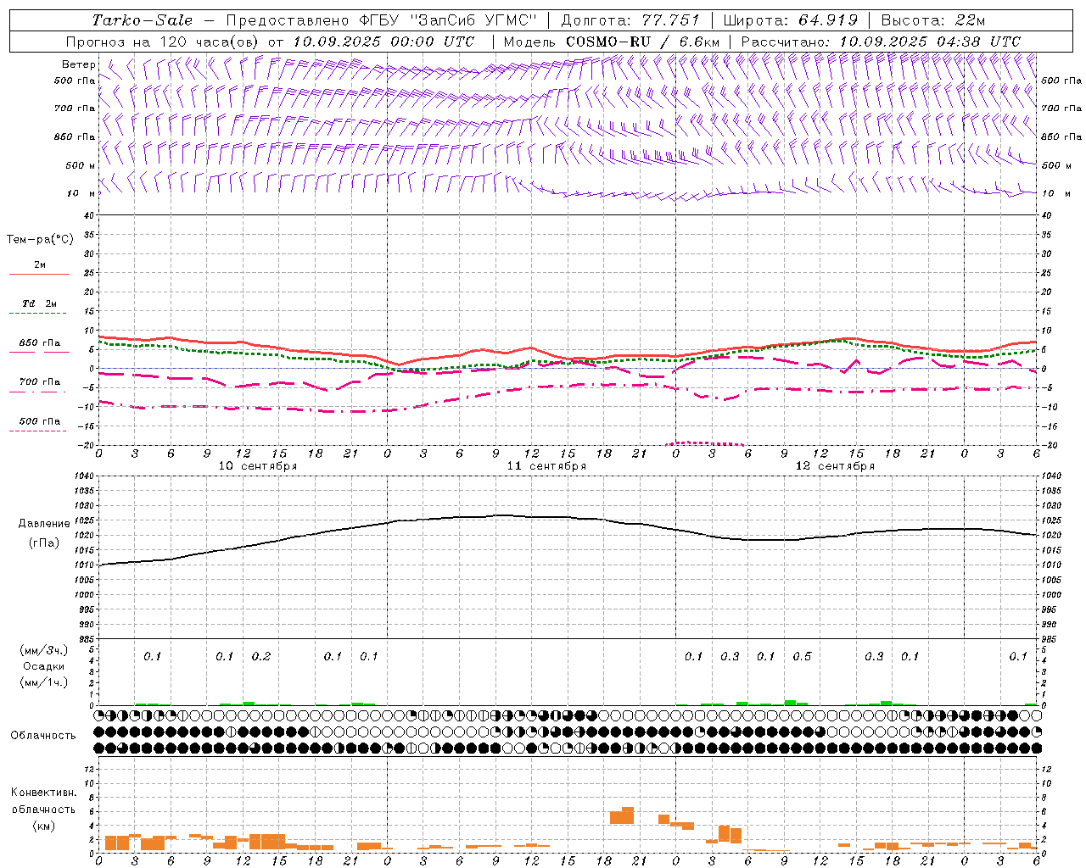
Task: Click the Осадки precipitation label
Action: click(x=44, y=666)
